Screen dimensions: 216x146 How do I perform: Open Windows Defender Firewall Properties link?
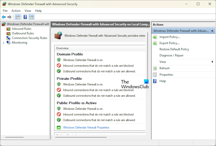(86, 128)
